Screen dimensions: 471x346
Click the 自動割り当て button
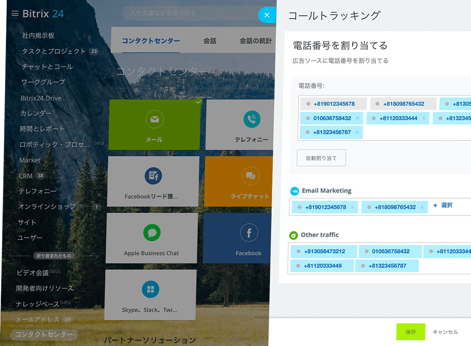pyautogui.click(x=321, y=158)
